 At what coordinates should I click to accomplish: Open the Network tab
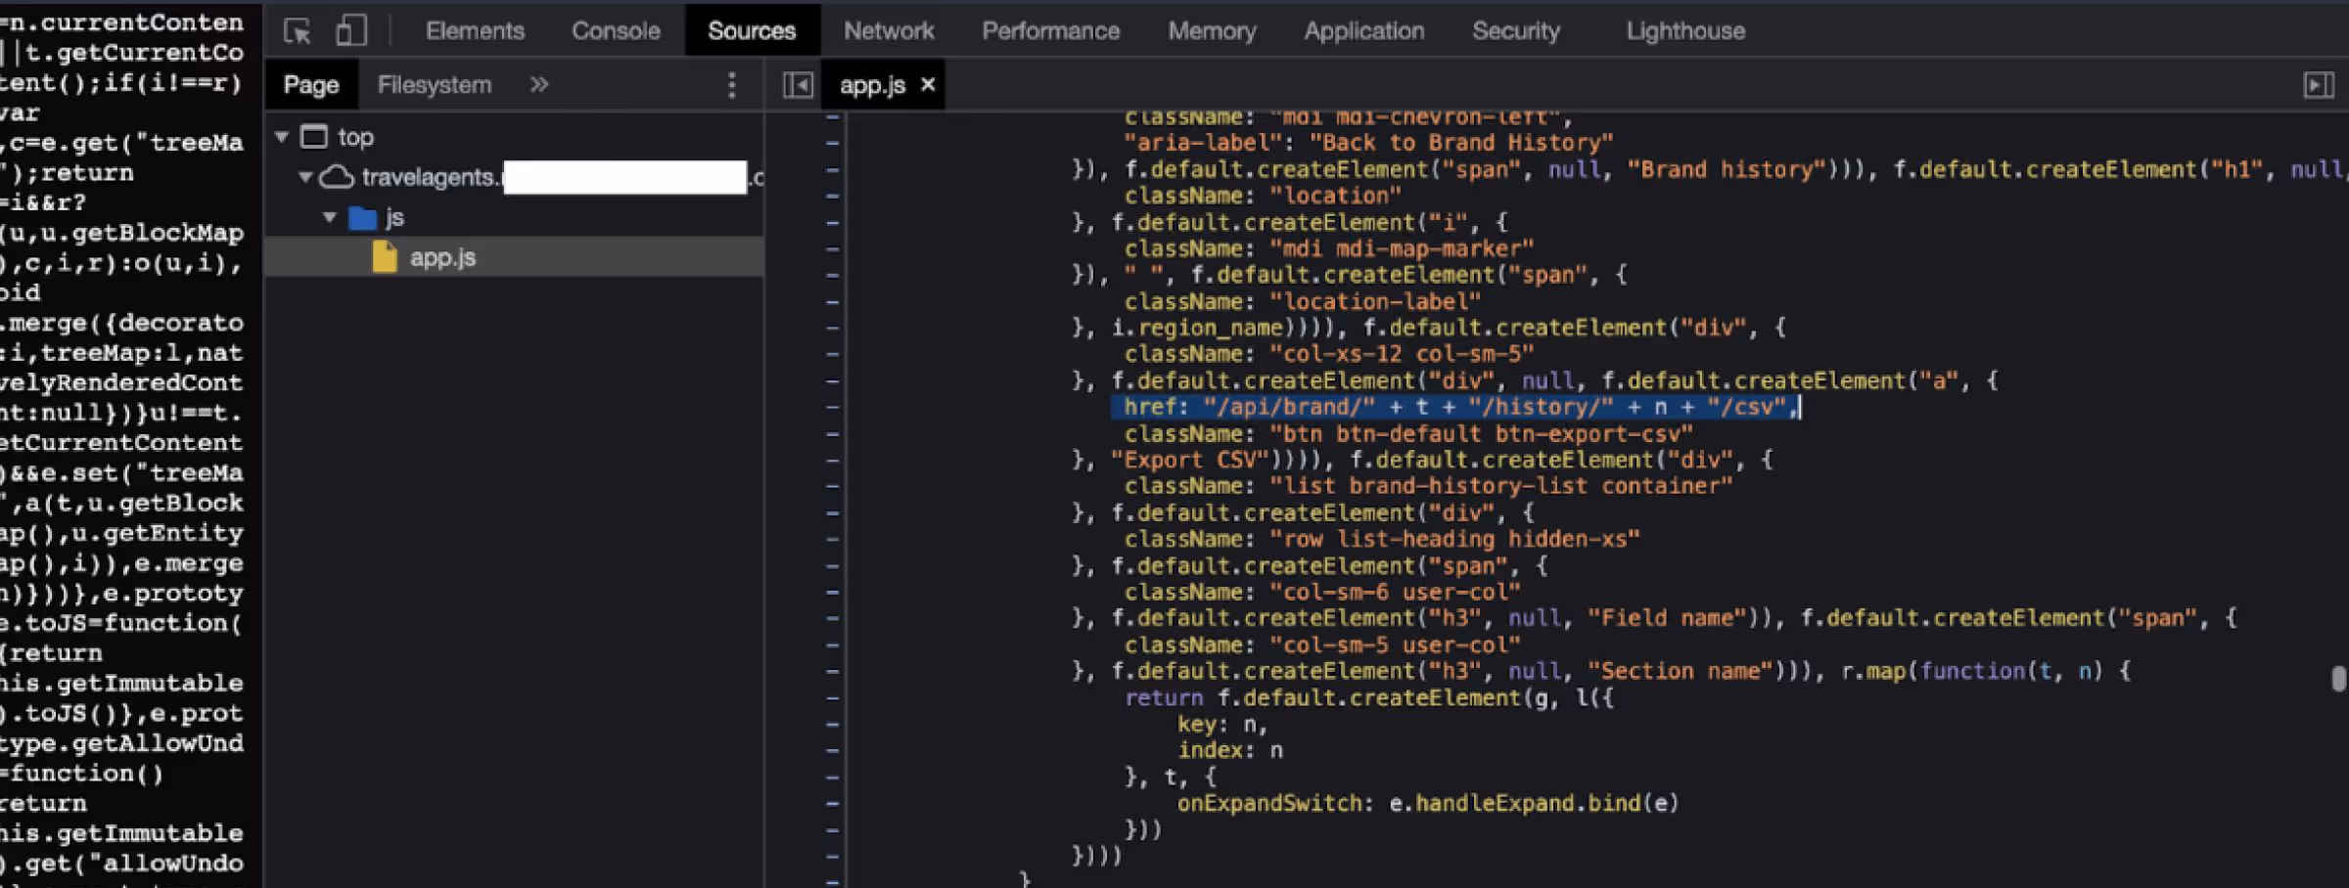point(889,31)
